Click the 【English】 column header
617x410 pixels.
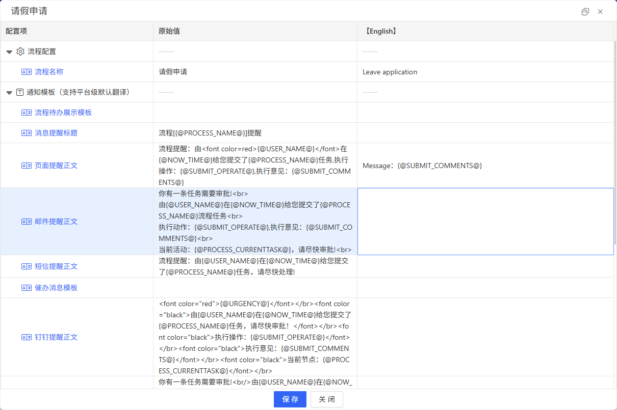(380, 31)
